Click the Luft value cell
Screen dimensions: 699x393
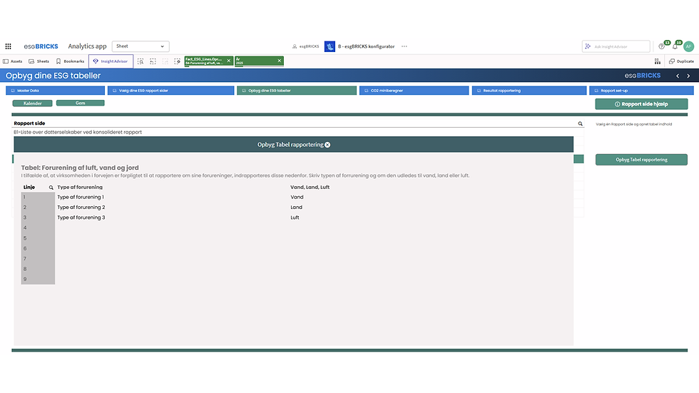pyautogui.click(x=295, y=218)
